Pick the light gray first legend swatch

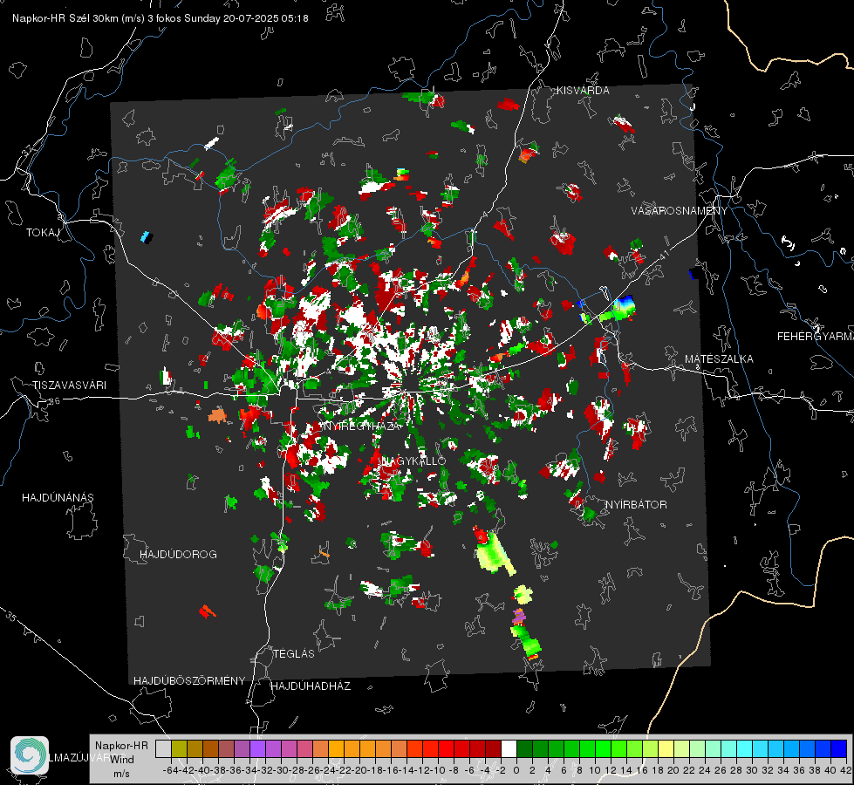[x=163, y=749]
